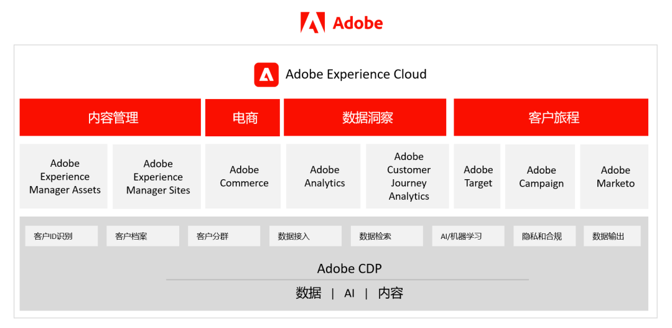Click the 客户ID识别 capability box
This screenshot has height=328, width=672.
pyautogui.click(x=62, y=237)
